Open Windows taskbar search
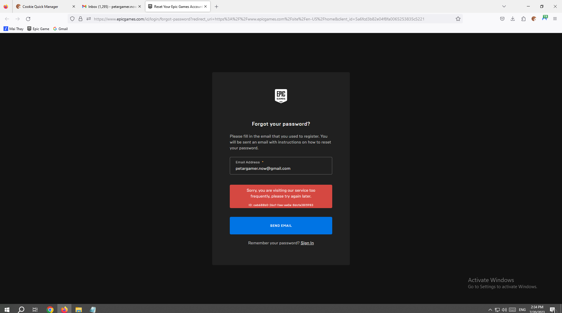The height and width of the screenshot is (313, 562). coord(21,309)
